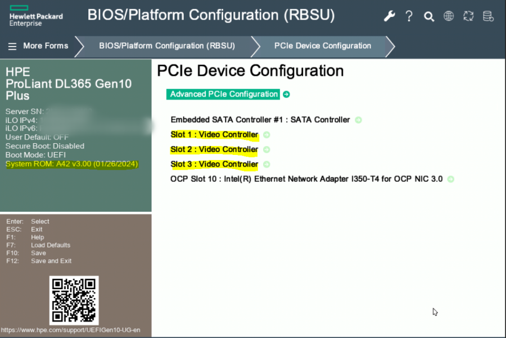
Task: Open Embedded SATA Controller #1 settings
Action: (260, 120)
